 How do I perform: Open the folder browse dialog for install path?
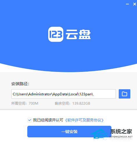click(x=125, y=94)
